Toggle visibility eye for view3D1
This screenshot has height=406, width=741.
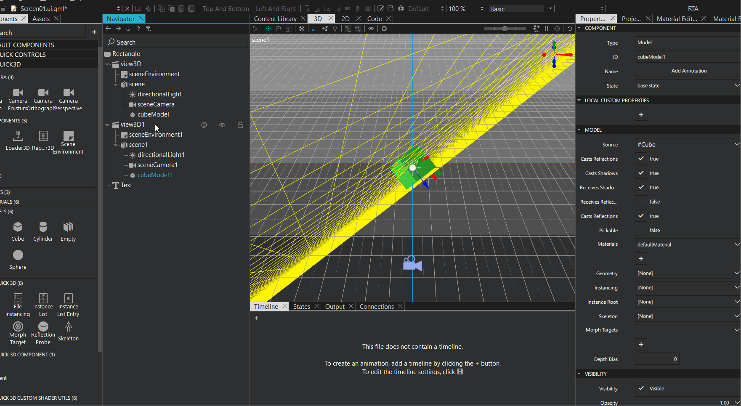(222, 125)
